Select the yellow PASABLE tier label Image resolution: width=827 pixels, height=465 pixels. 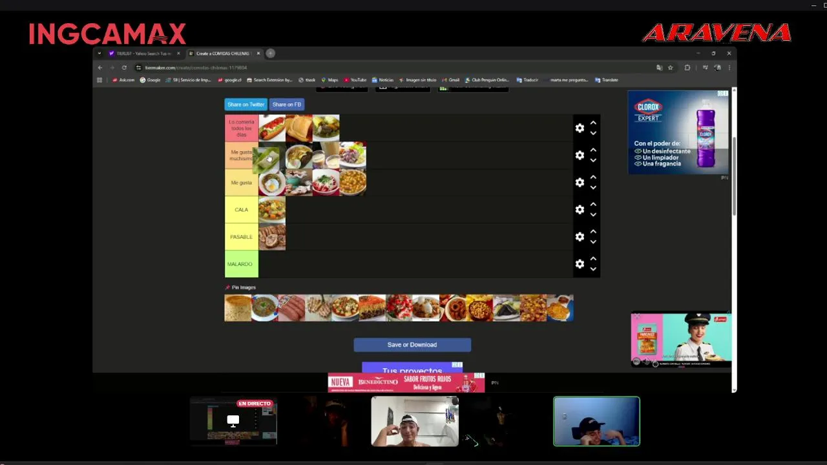241,237
